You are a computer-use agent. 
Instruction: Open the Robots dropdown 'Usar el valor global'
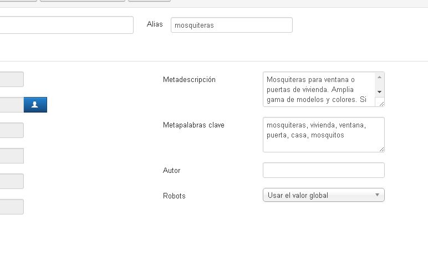click(323, 195)
